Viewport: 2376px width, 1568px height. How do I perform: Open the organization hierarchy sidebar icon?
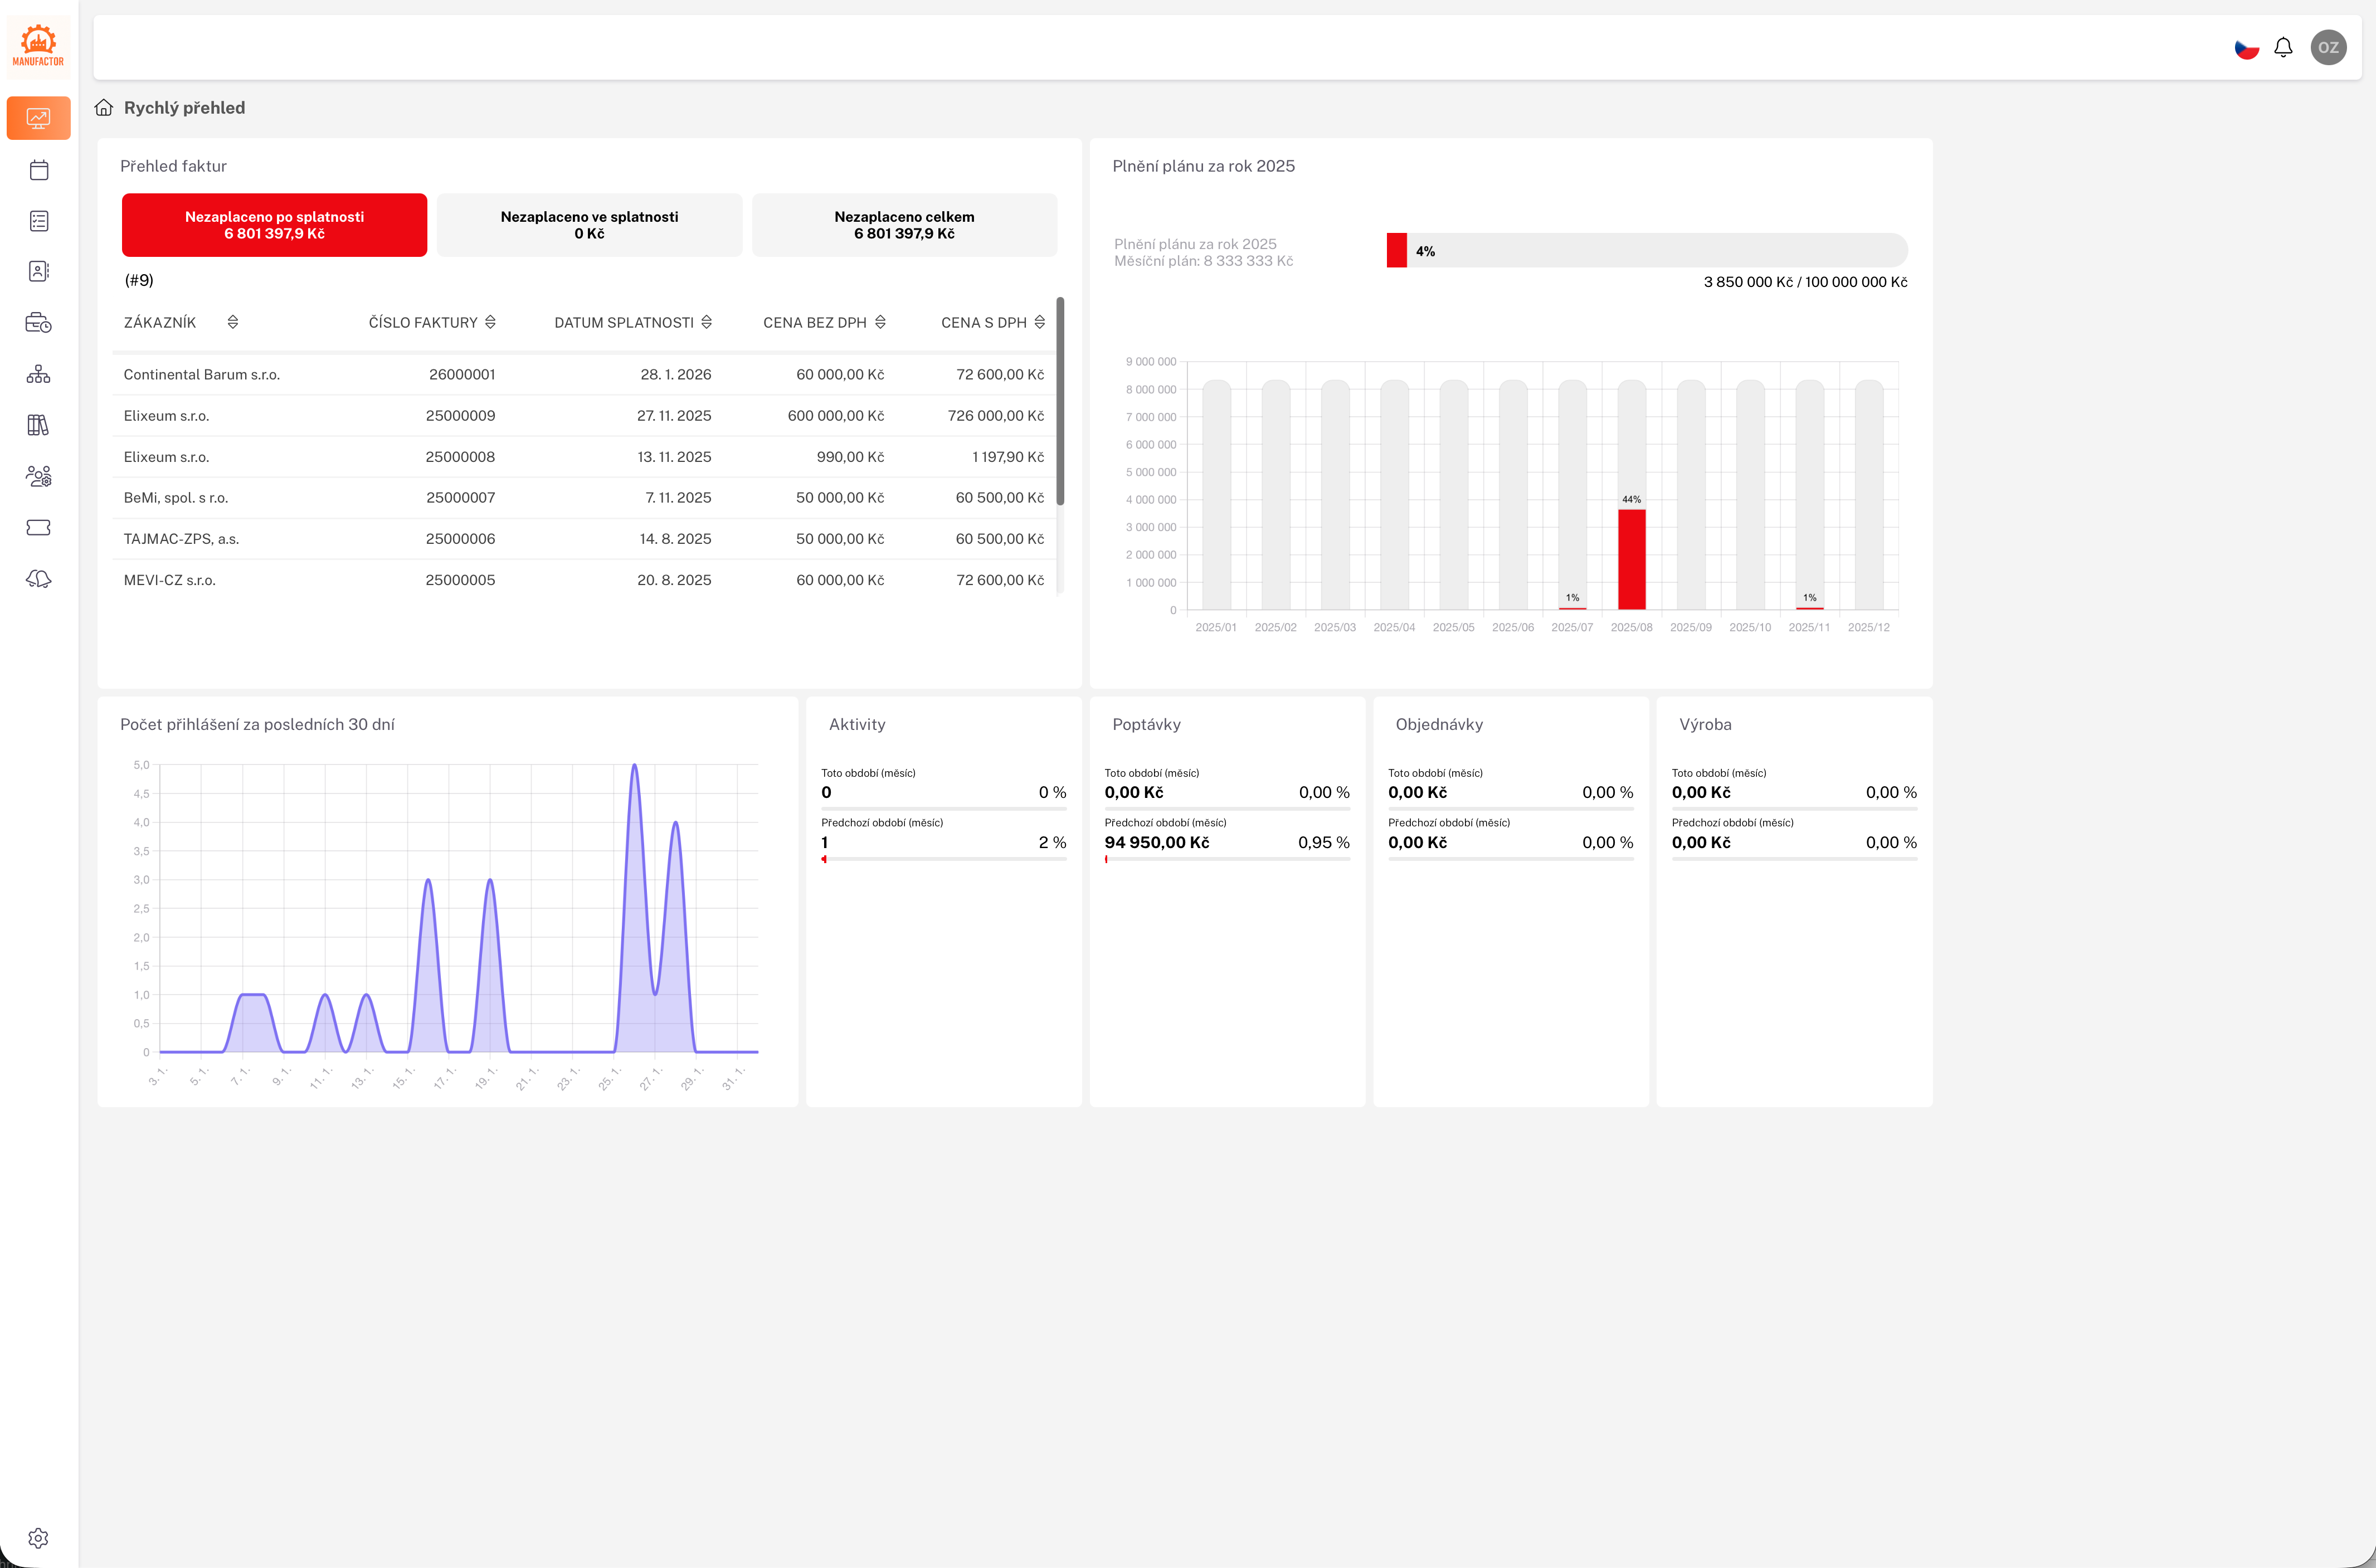[x=38, y=374]
